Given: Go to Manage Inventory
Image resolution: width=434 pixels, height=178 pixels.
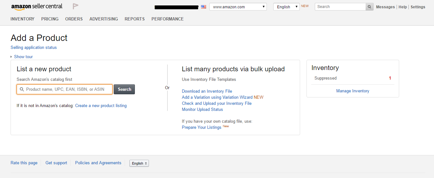Looking at the screenshot, I should coord(353,91).
